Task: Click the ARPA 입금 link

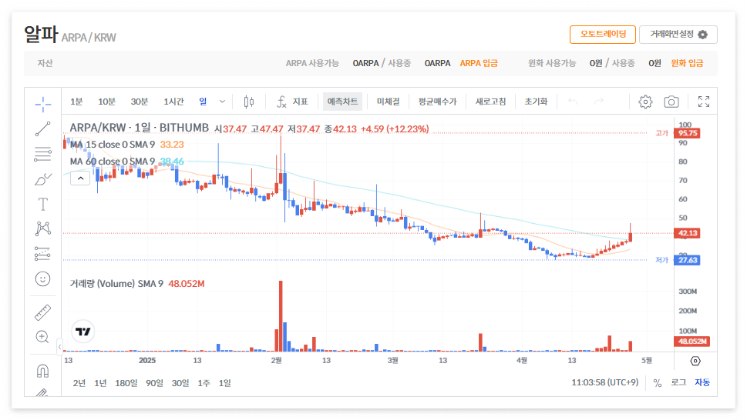Action: point(478,63)
